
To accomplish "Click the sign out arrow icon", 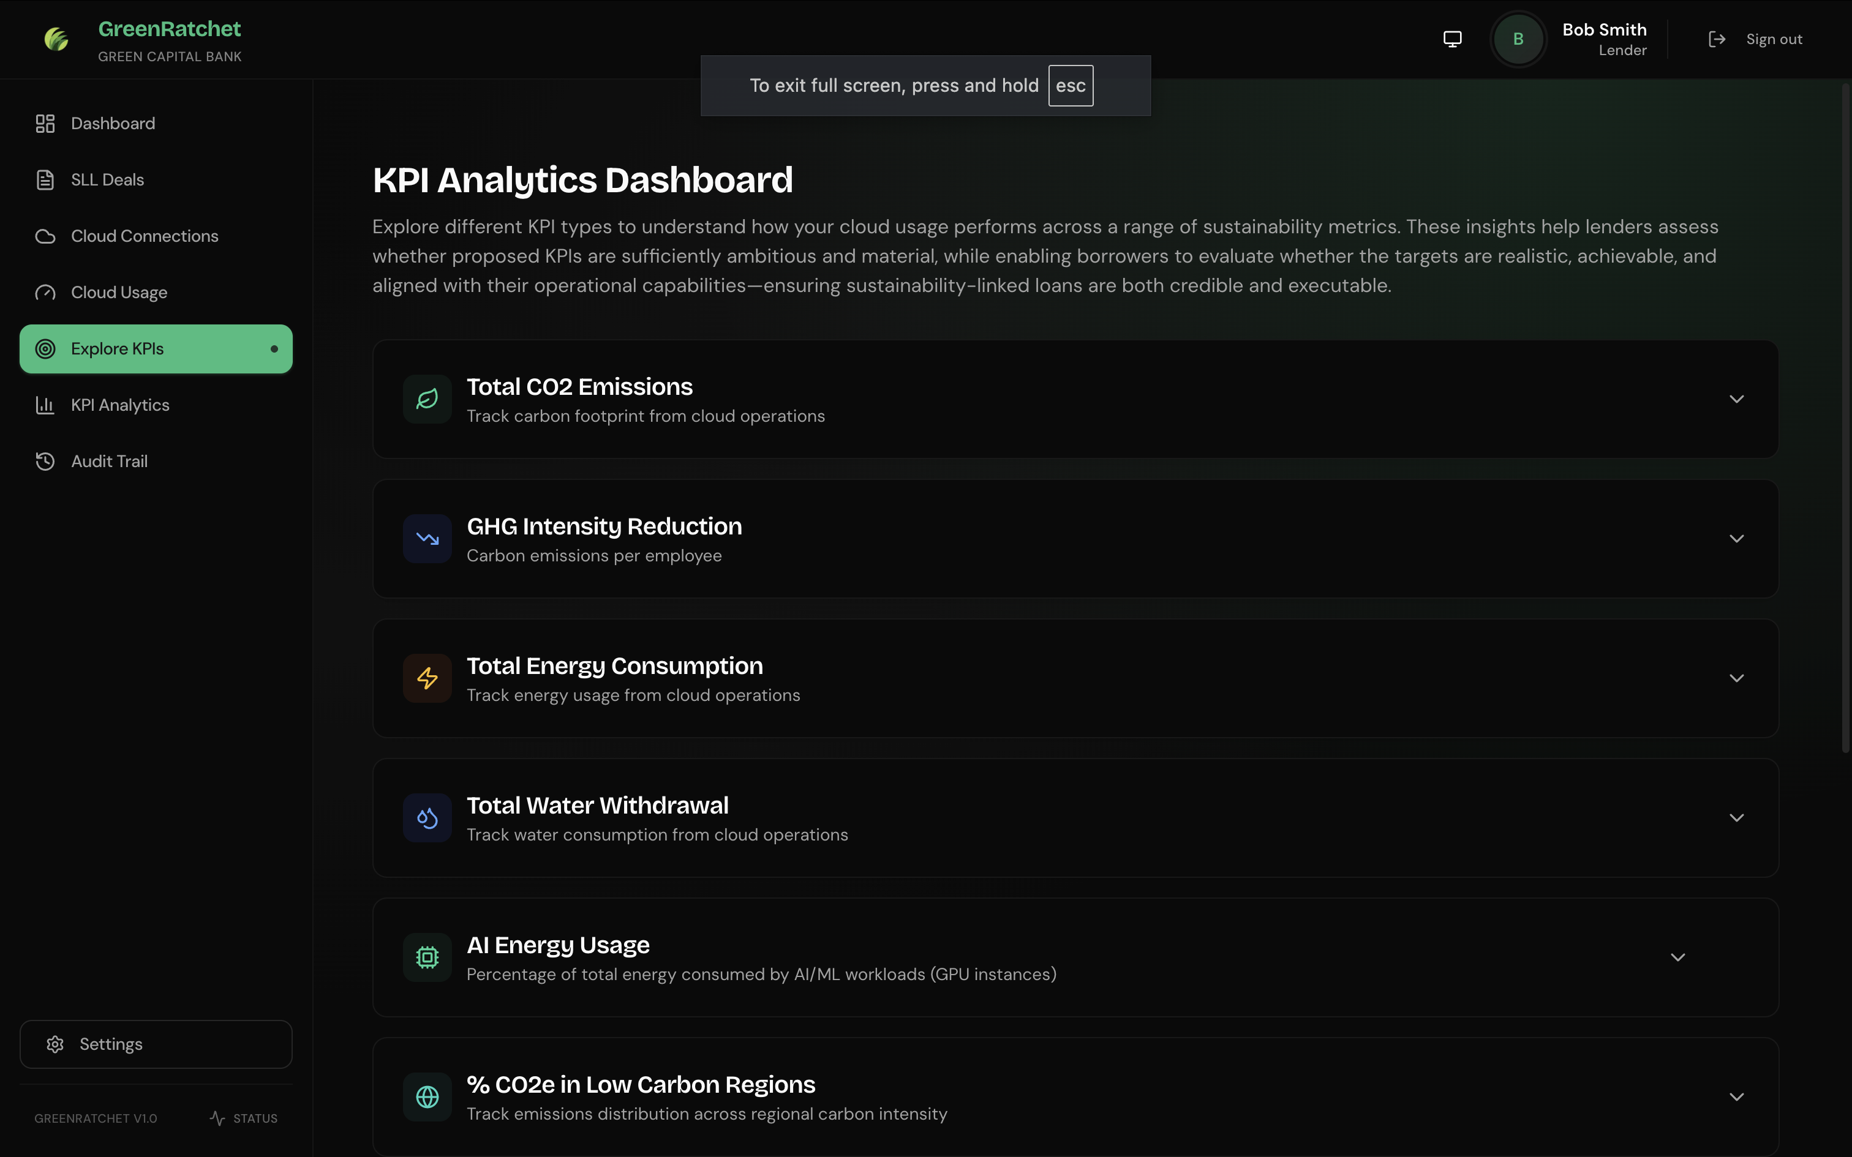I will point(1717,39).
